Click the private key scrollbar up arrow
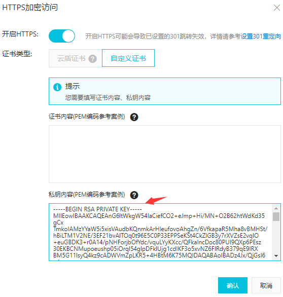 click(276, 208)
